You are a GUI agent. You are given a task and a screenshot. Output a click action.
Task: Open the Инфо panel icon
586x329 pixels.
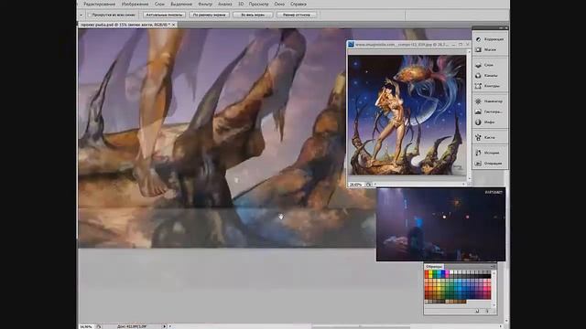[478, 122]
